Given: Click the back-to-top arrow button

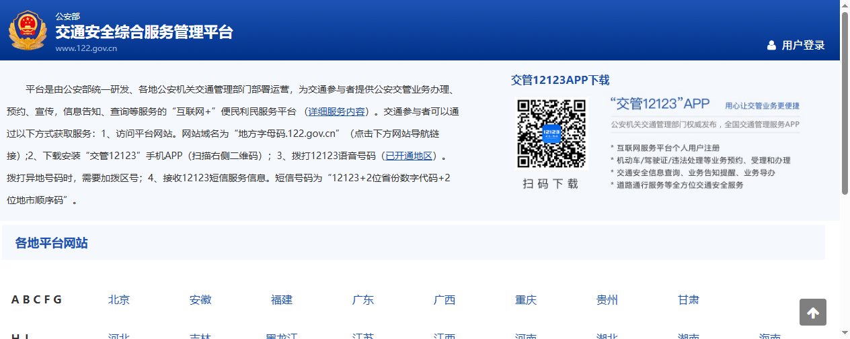Looking at the screenshot, I should [x=812, y=313].
